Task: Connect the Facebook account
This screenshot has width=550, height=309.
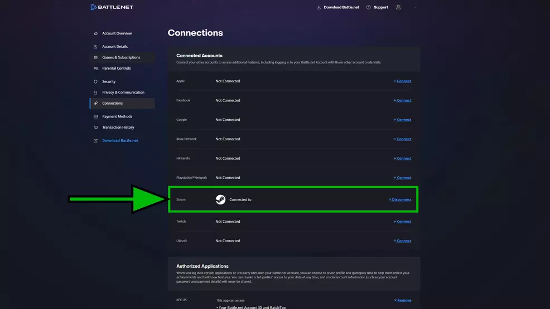Action: (x=402, y=100)
